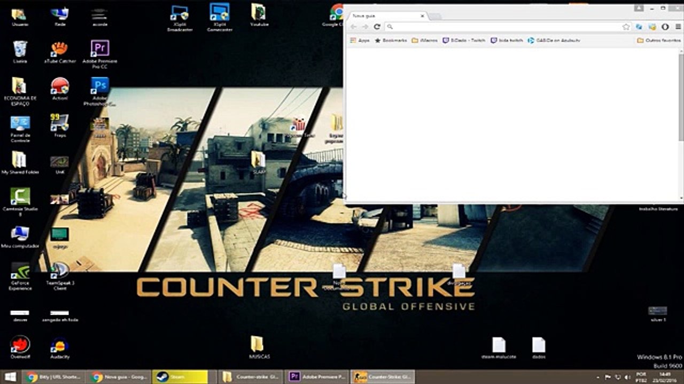Select the silver 1 desktop icon
The image size is (684, 384).
tap(657, 314)
